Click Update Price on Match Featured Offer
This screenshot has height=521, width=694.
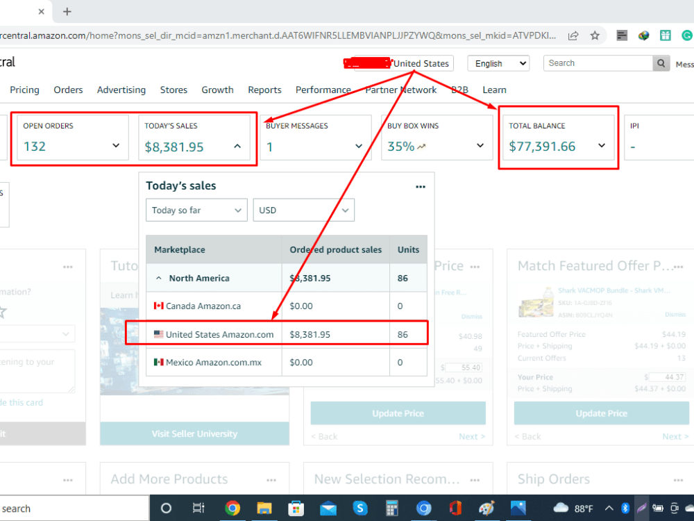(602, 413)
